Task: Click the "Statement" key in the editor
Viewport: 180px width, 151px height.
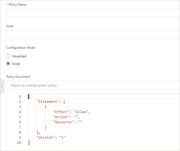Action: 48,102
